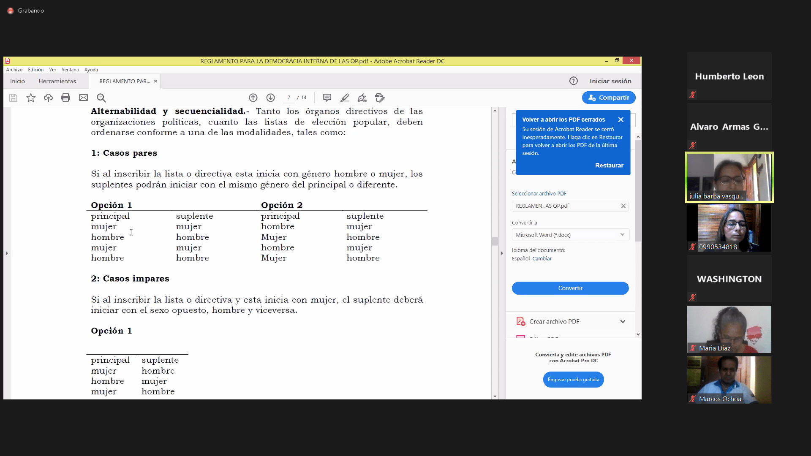Clear the selected REGLAMEN...AS OP.pdf file

click(x=623, y=206)
